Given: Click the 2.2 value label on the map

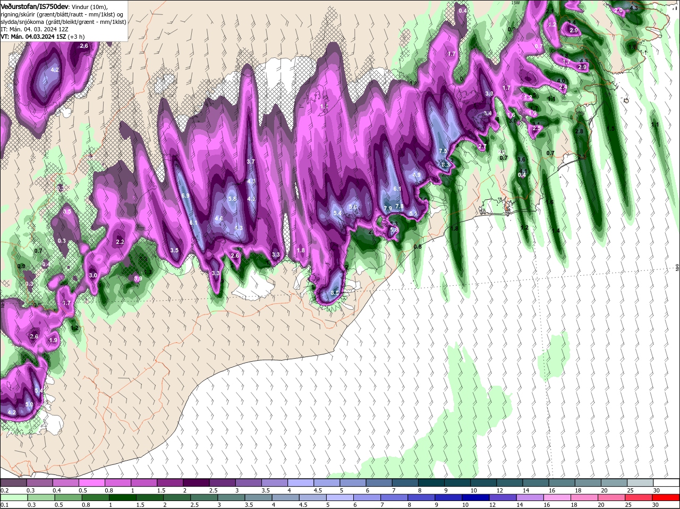Looking at the screenshot, I should 120,242.
